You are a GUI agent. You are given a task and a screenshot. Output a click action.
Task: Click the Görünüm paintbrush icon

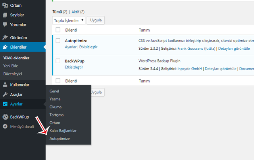click(5, 38)
